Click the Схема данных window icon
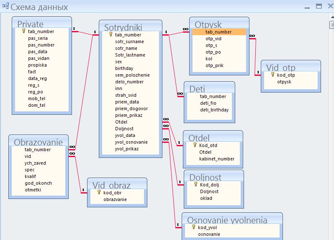 pos(5,6)
